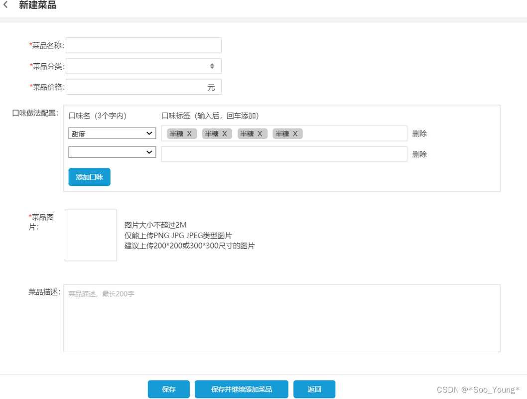Click the 保存 button
527x399 pixels.
click(168, 389)
